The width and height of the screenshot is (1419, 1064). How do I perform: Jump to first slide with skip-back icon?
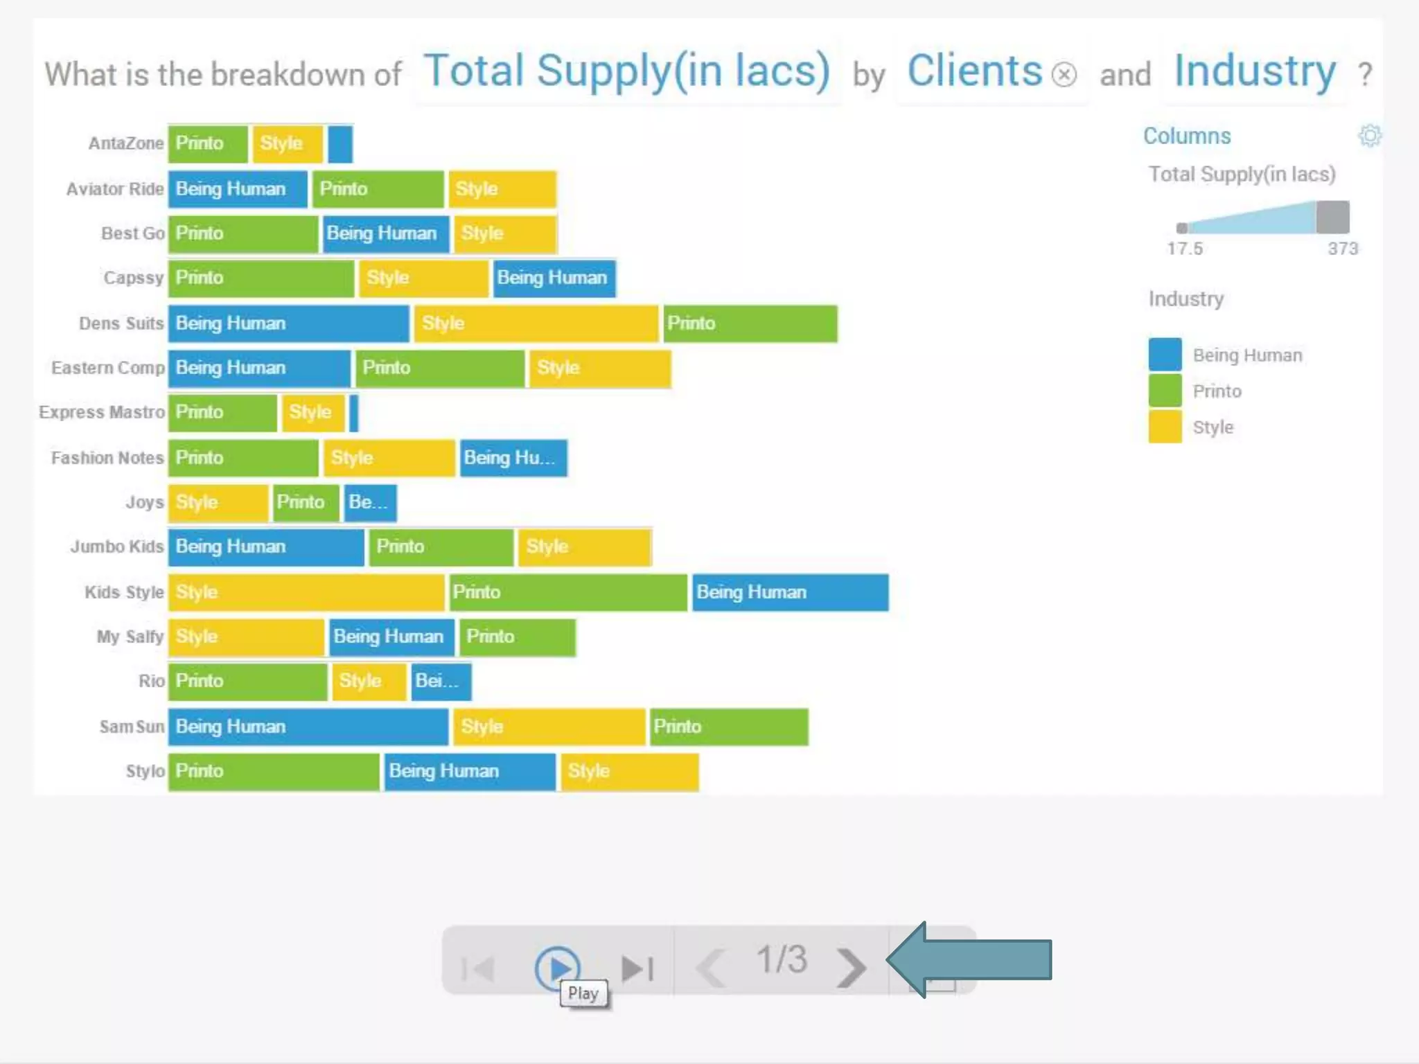(478, 968)
